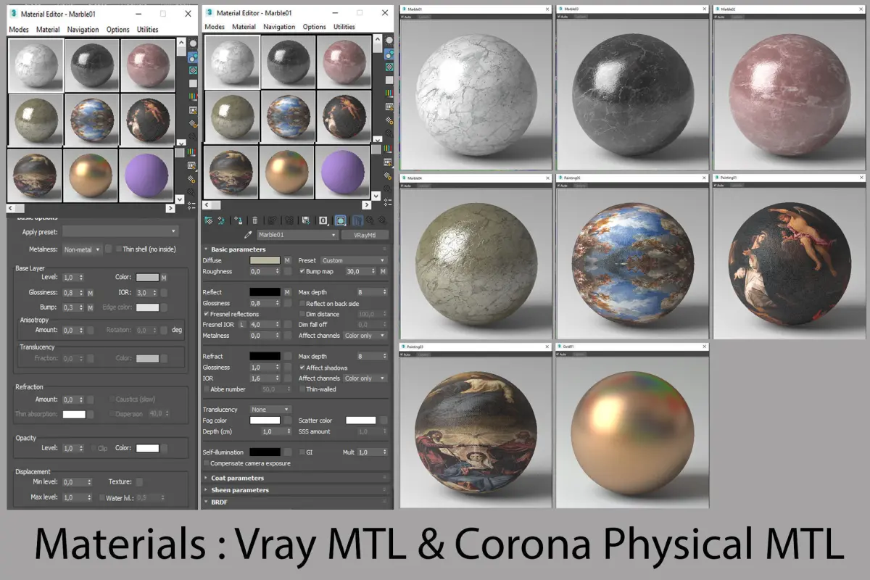
Task: Enable the GI checkbox for self-illumination
Action: pyautogui.click(x=301, y=452)
